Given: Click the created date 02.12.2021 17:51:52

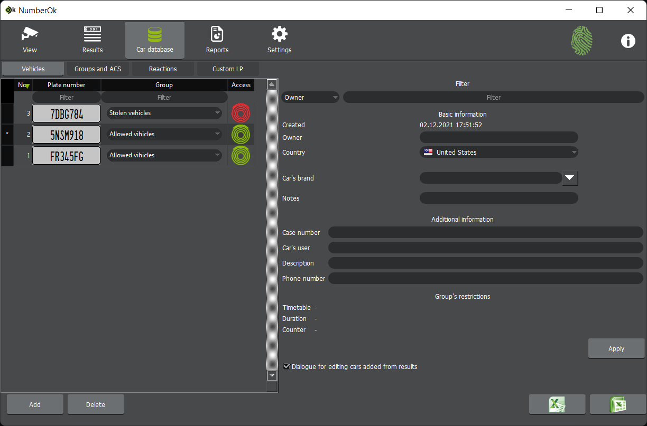Looking at the screenshot, I should [451, 125].
